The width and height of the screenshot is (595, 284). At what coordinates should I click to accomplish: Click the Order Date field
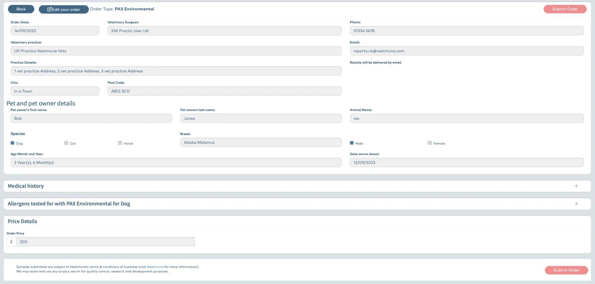coord(55,31)
